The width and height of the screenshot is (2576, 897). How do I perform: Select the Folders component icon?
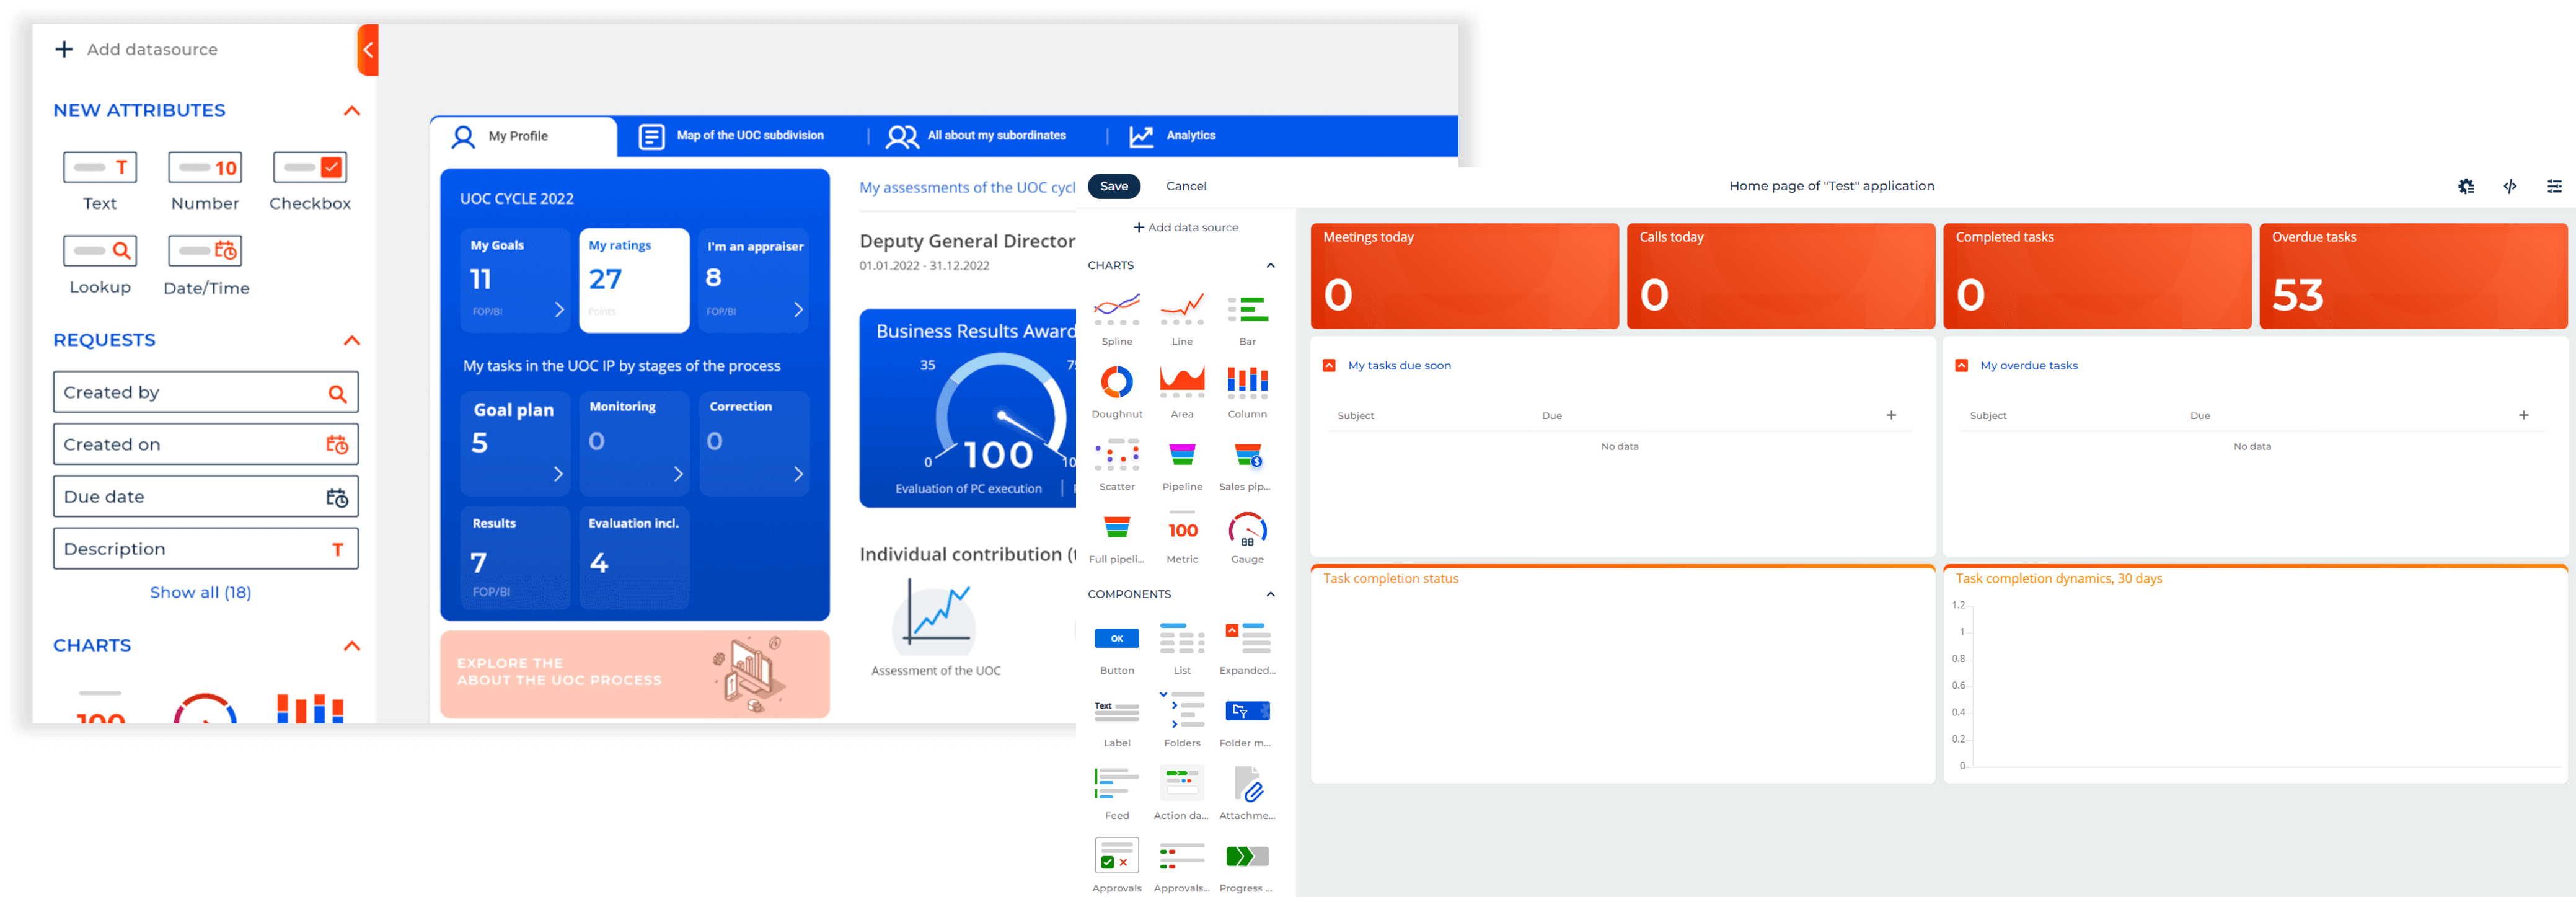[x=1182, y=710]
